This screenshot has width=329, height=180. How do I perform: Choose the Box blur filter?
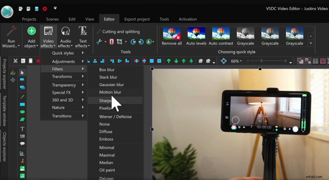tap(115, 70)
